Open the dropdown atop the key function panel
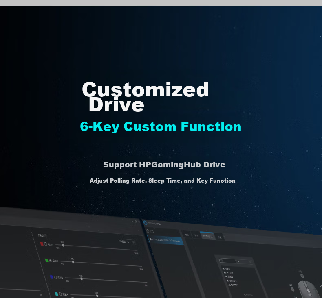Screen dimensions: 322x298 [245, 262]
